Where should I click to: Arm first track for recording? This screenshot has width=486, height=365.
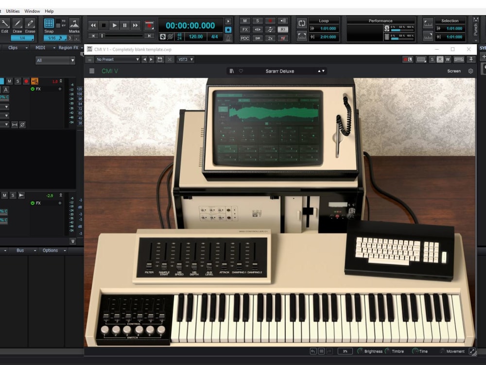(26, 81)
